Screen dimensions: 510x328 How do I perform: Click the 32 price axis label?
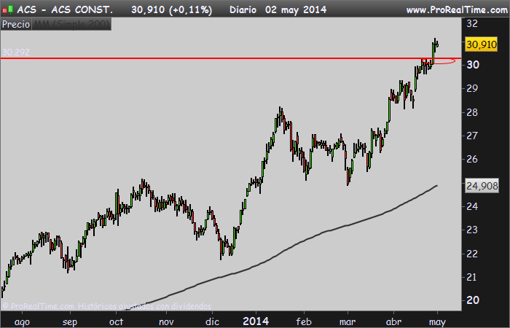pyautogui.click(x=472, y=23)
